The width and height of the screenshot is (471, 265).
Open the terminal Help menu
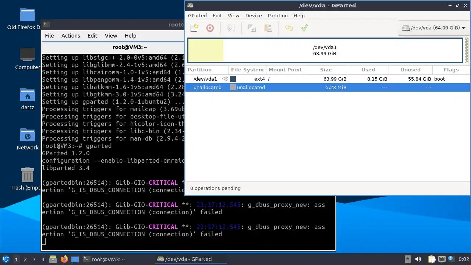(x=131, y=36)
